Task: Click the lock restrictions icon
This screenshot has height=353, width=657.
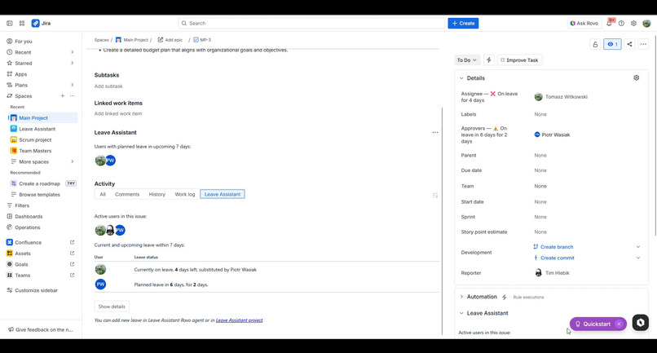Action: coord(595,44)
